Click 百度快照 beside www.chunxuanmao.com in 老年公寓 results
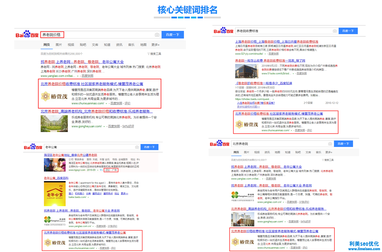This screenshot has width=382, height=252. 104,248
